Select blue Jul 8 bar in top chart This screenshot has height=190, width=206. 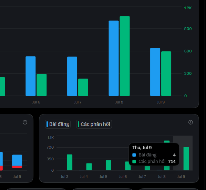[x=114, y=58]
